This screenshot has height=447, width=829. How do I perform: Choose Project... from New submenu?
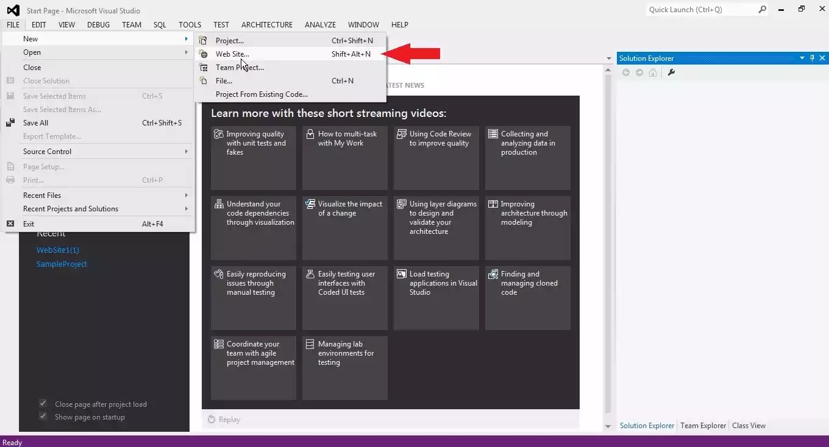point(290,41)
